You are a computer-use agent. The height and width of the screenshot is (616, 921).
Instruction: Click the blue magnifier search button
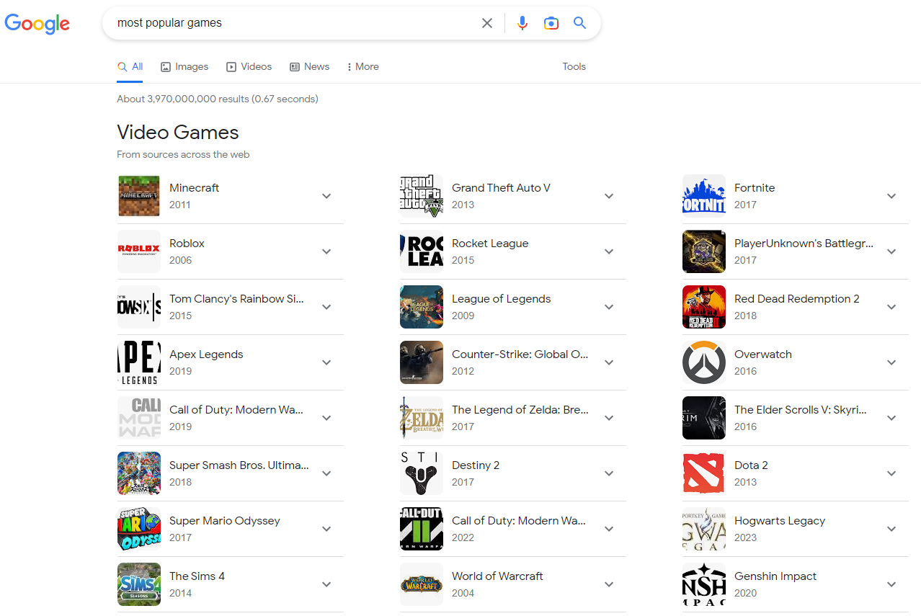click(x=579, y=23)
